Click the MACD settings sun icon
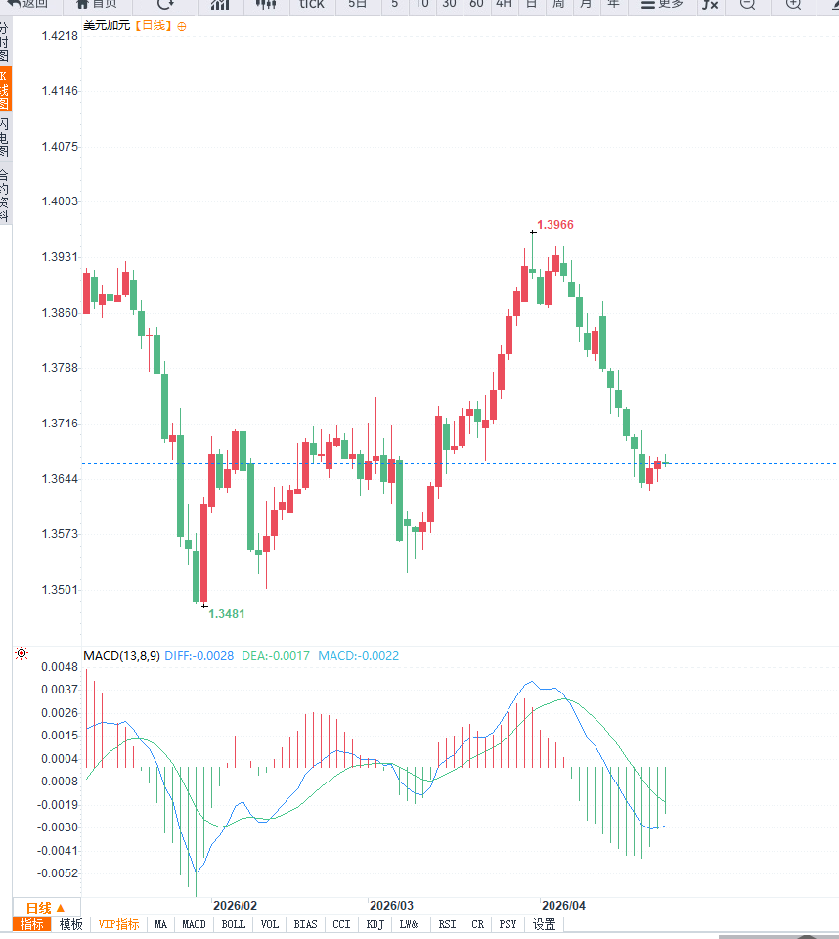The width and height of the screenshot is (839, 939). (22, 653)
